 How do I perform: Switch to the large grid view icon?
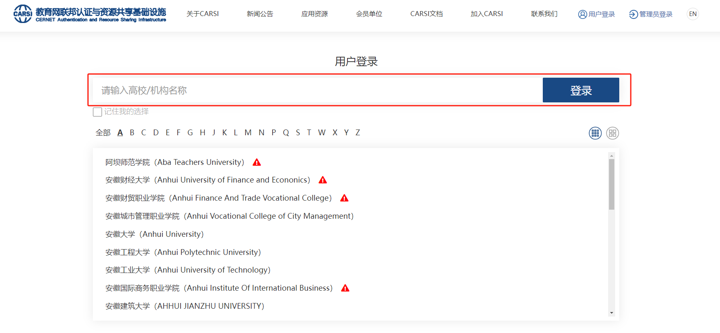(x=612, y=133)
